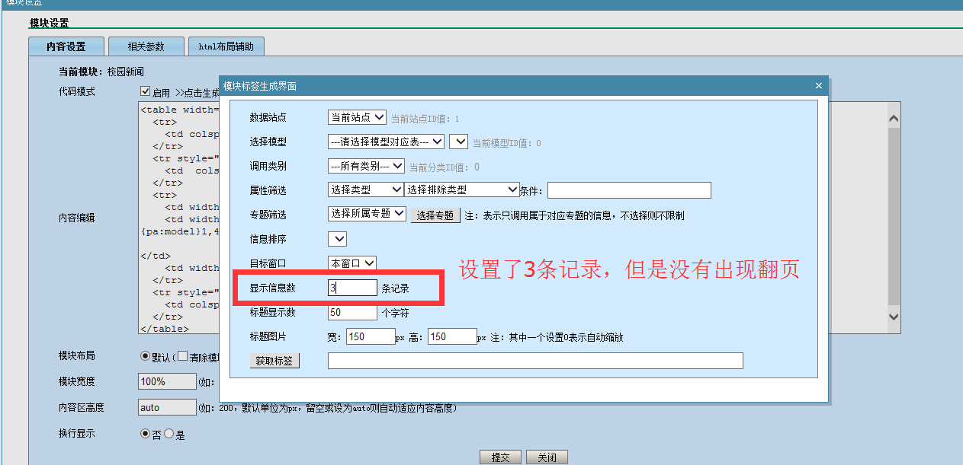Open the 选择排除类型 dropdown
This screenshot has width=963, height=465.
pos(461,190)
